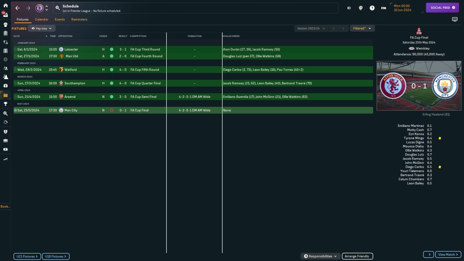464x261 pixels.
Task: Click the Aston Villa 0-1 Manchester City scoreboard image
Action: pyautogui.click(x=419, y=86)
